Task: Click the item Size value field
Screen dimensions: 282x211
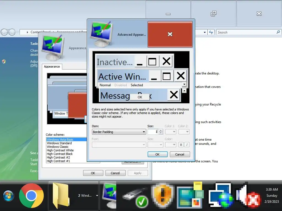Action: coord(153,132)
